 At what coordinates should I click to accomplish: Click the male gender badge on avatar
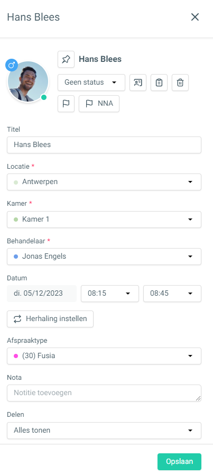click(12, 65)
